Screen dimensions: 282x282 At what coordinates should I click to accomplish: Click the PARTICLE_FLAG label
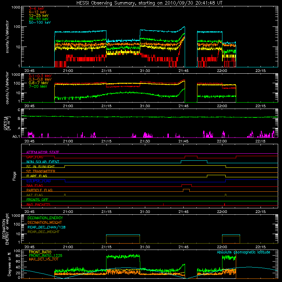39,190
